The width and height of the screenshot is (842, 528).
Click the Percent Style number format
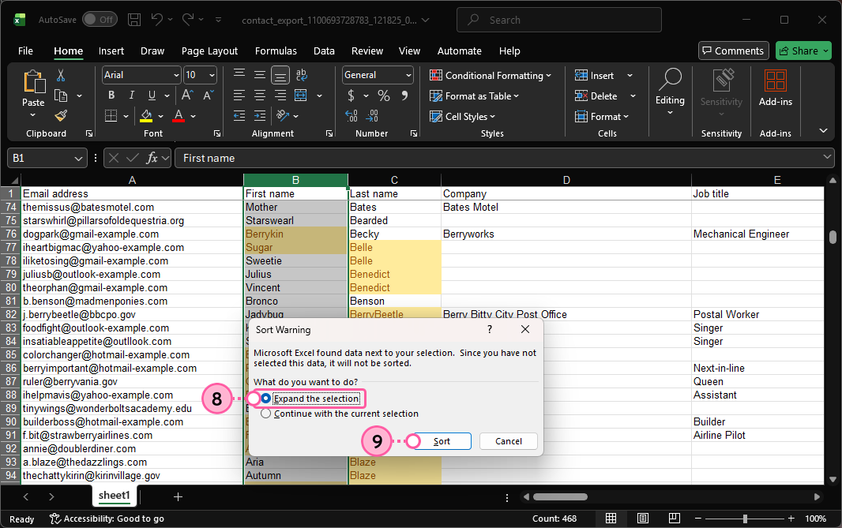pyautogui.click(x=384, y=95)
